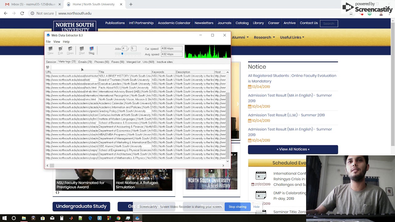Adjust the Jobs slider handle
This screenshot has width=395, height=222.
pos(122,54)
